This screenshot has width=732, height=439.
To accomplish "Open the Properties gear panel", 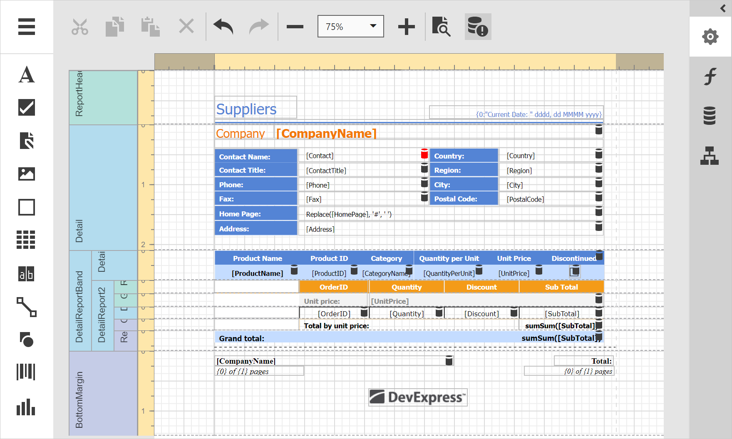I will (710, 37).
